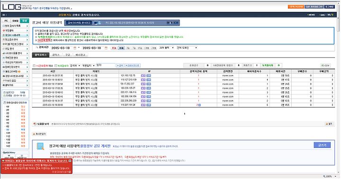Click the 다른 관리자로그인 button

pos(314,7)
